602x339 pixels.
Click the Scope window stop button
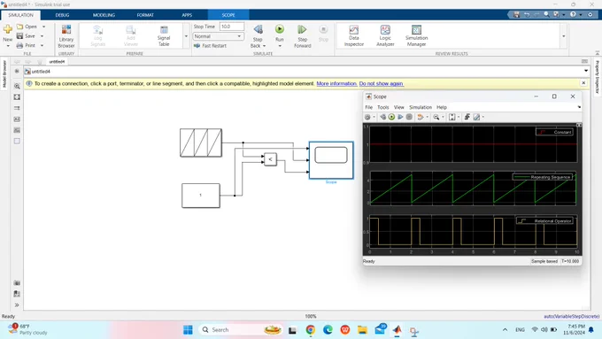(x=409, y=117)
